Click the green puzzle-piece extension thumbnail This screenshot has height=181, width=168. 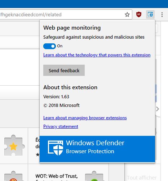pyautogui.click(x=94, y=176)
